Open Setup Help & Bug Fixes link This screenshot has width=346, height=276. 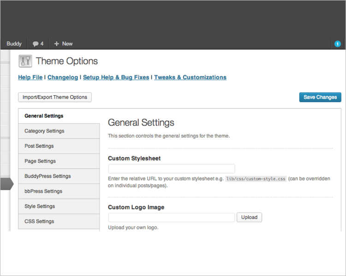click(116, 77)
